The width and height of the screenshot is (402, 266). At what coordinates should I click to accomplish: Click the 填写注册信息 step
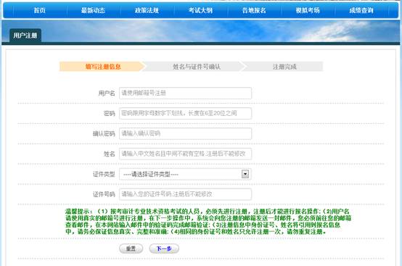[x=102, y=67]
